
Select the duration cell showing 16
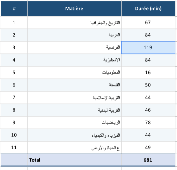click(x=148, y=73)
